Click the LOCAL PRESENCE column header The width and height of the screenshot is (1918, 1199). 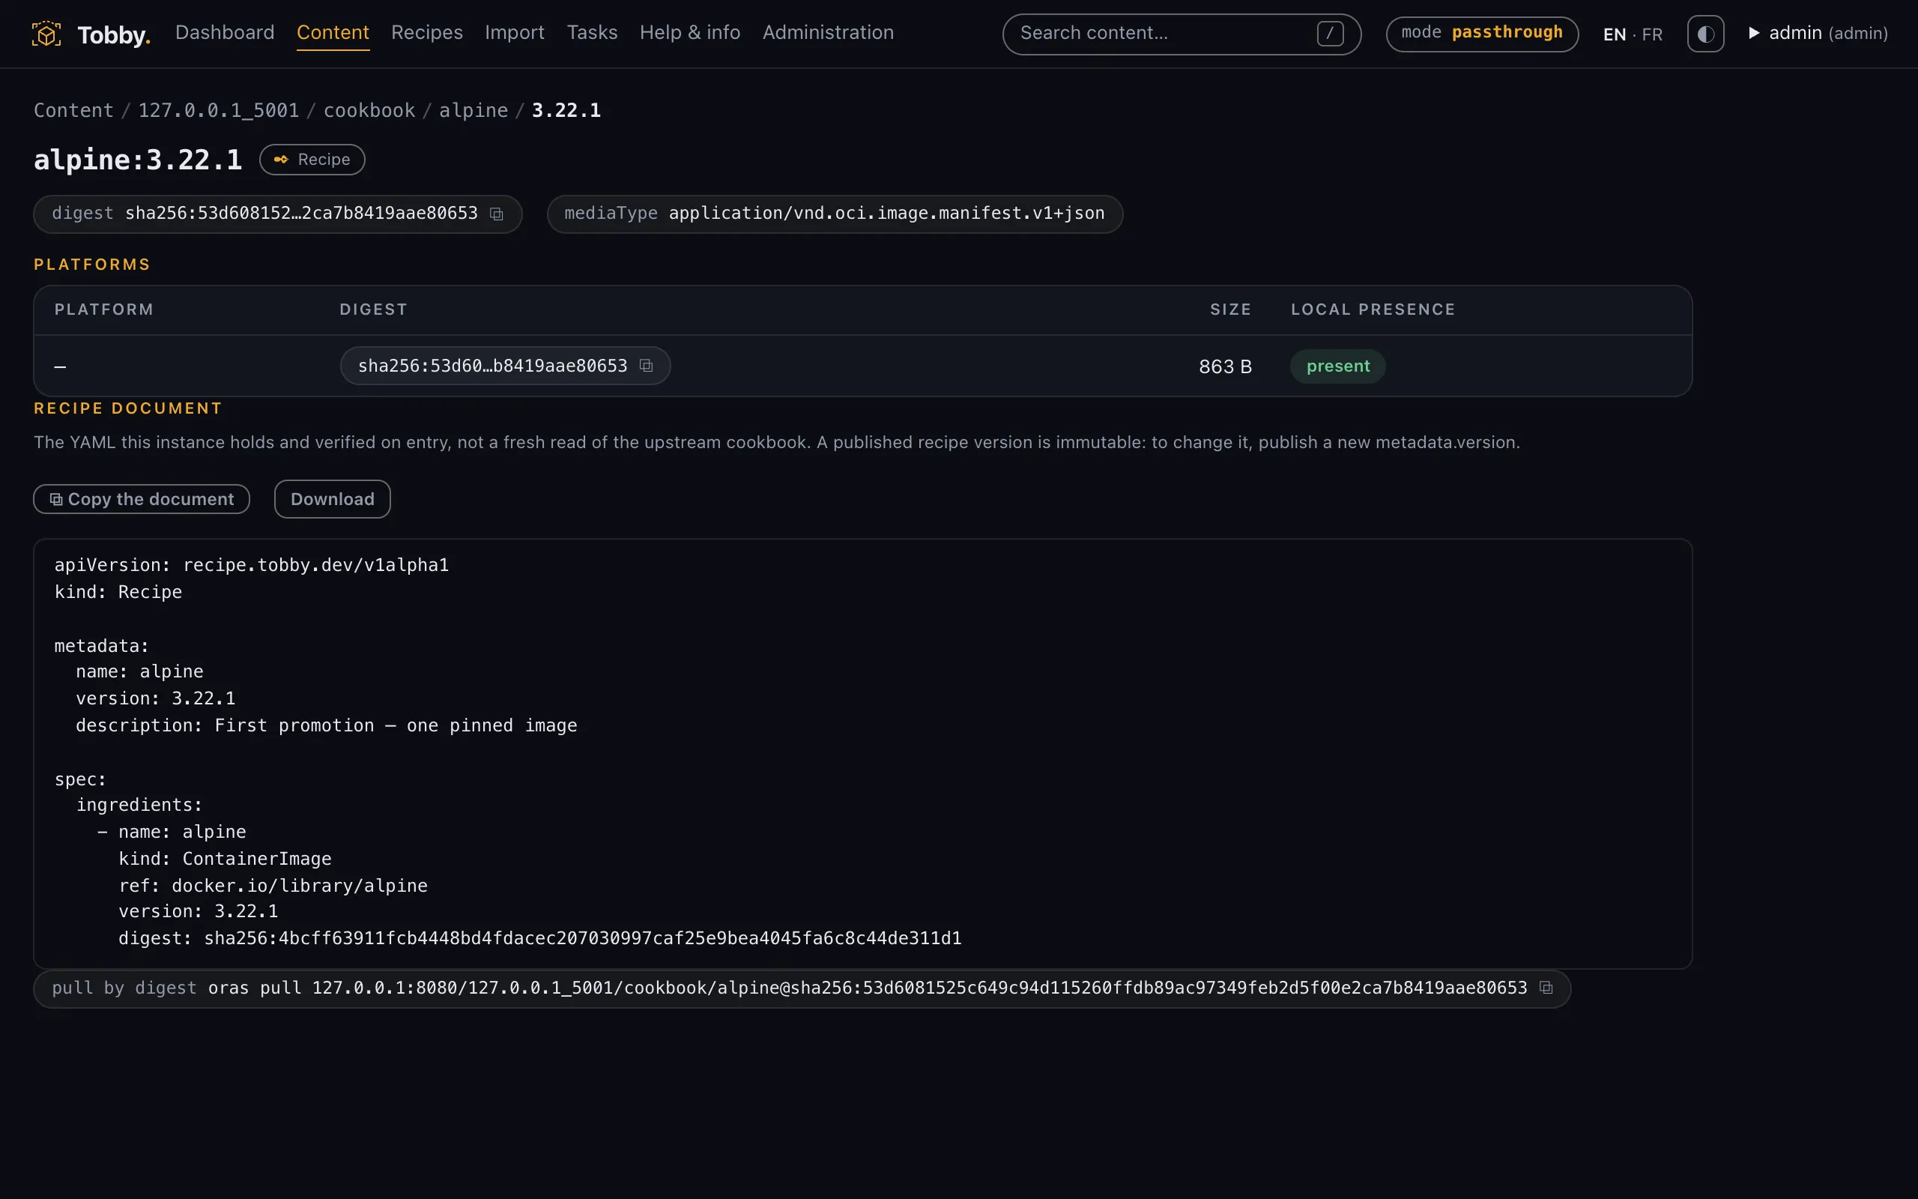[x=1373, y=309]
